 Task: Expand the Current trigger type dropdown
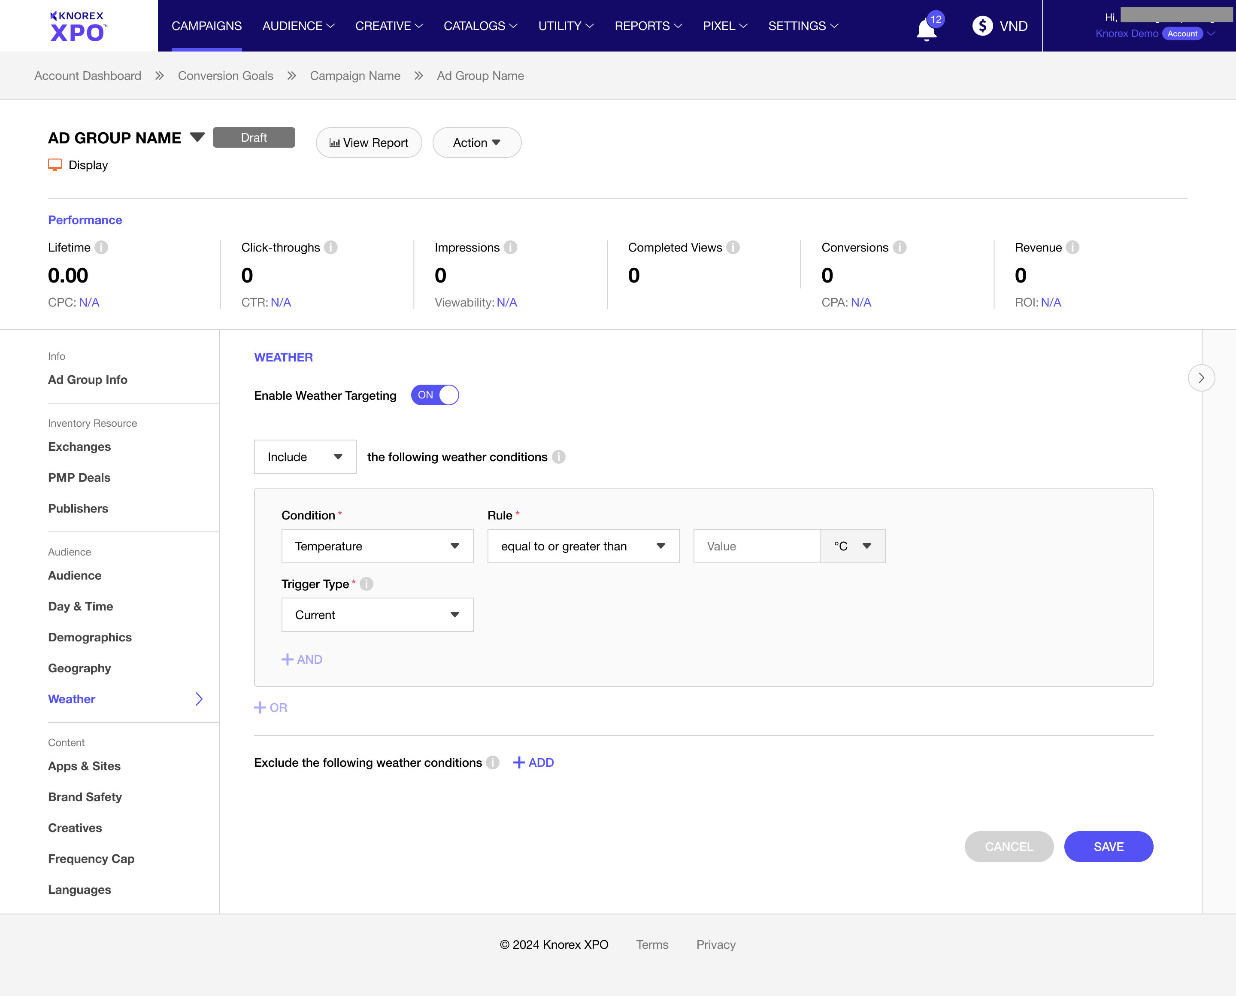377,615
